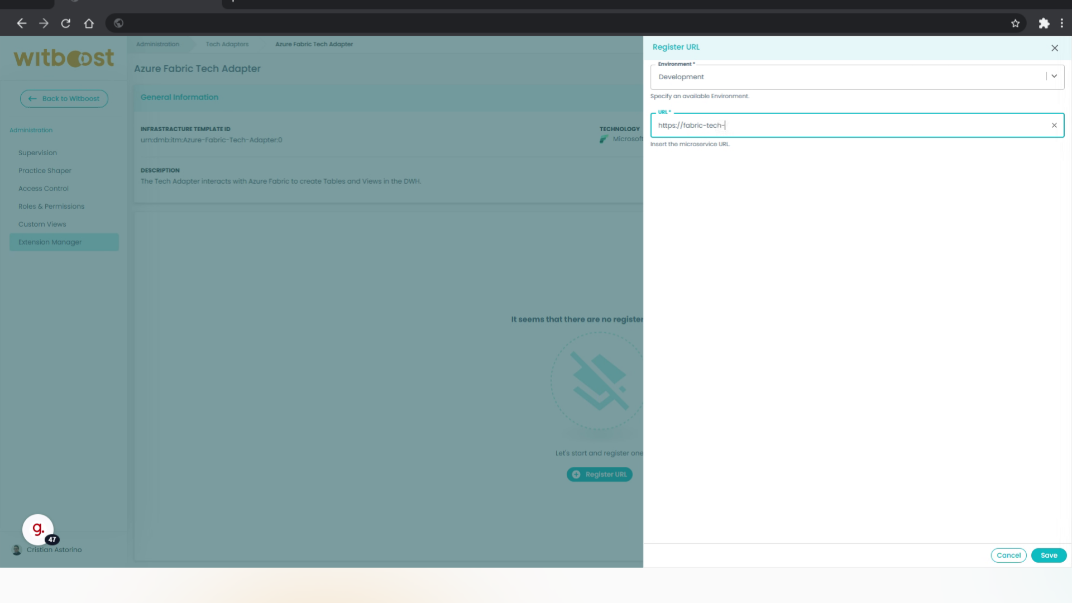Clear the URL field with X icon

[x=1054, y=126]
